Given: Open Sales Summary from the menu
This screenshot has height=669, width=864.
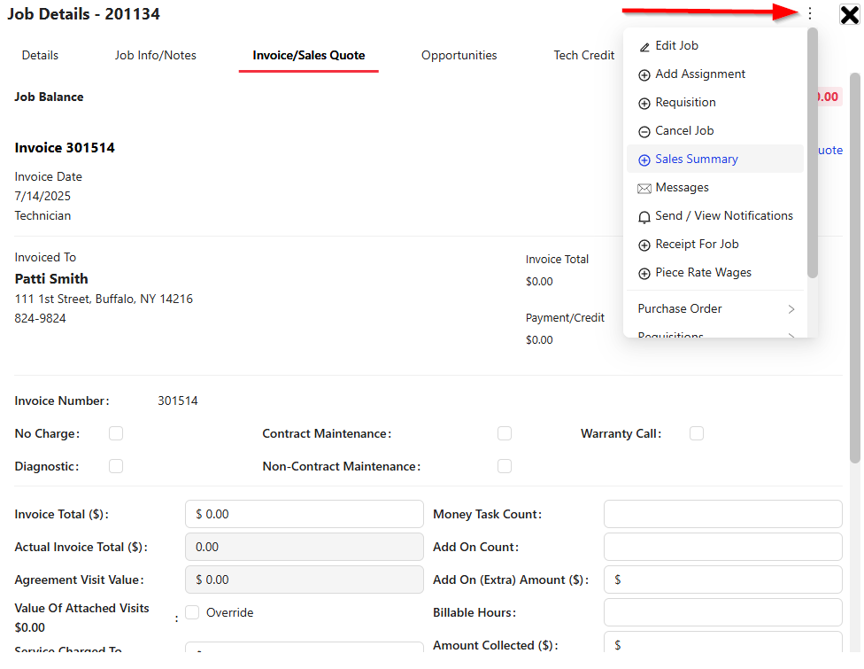Looking at the screenshot, I should (715, 159).
